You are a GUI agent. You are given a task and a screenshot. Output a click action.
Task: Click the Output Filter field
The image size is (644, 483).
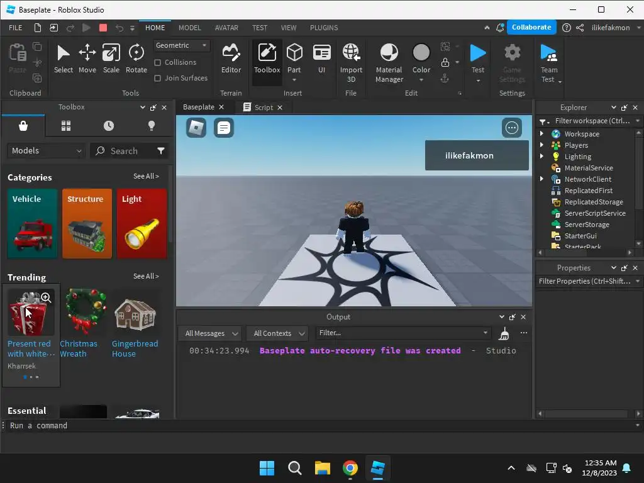point(403,333)
